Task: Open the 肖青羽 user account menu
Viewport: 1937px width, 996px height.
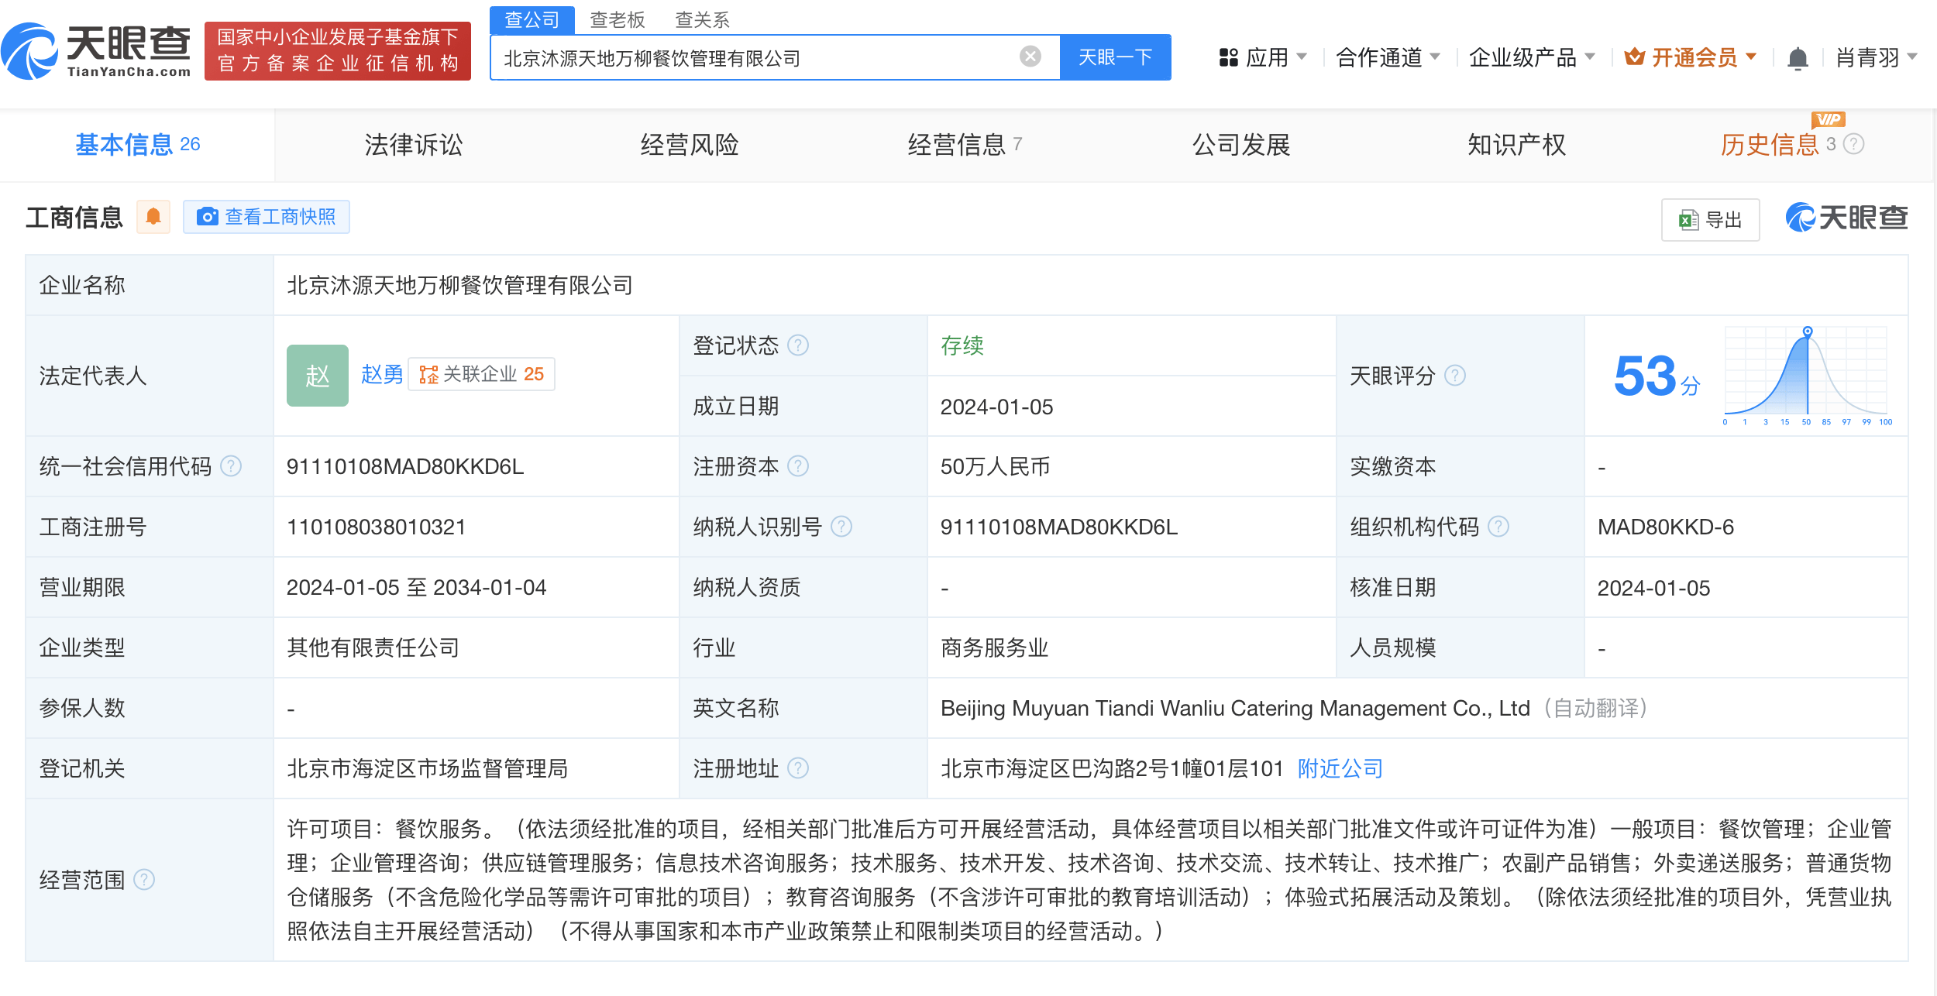Action: click(1877, 57)
